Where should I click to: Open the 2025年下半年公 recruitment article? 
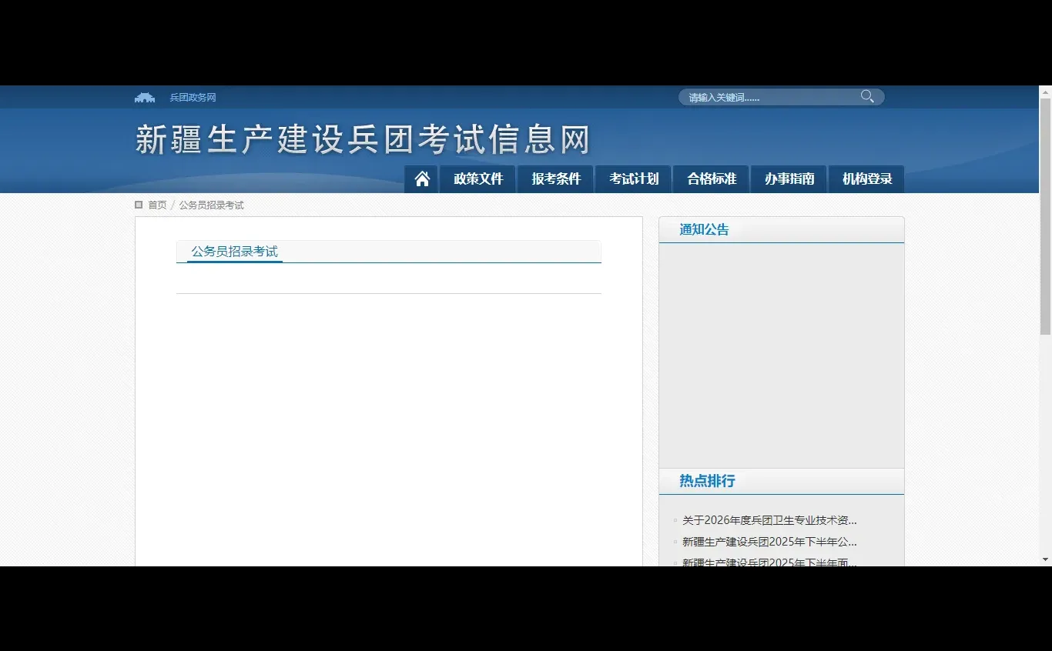tap(769, 542)
